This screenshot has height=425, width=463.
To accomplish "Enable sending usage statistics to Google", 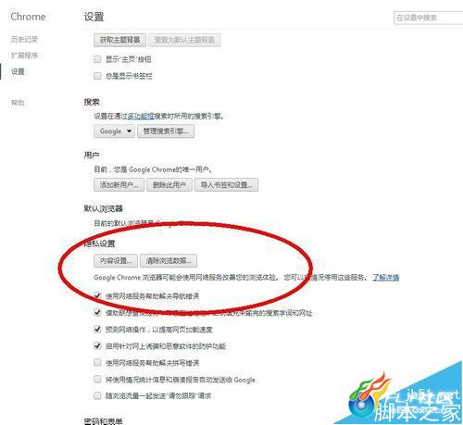I will tap(97, 379).
